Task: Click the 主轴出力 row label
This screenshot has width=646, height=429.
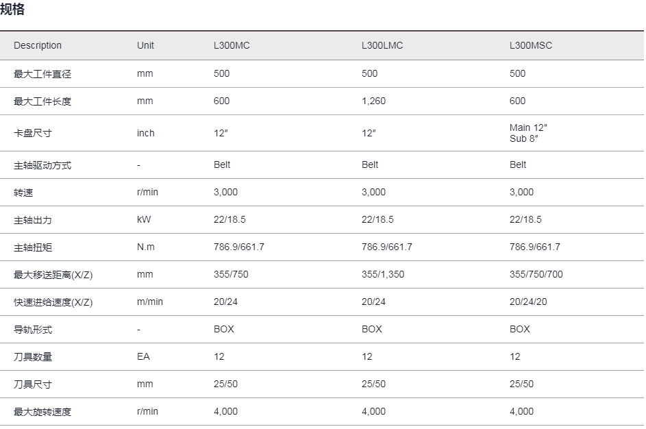Action: pyautogui.click(x=33, y=220)
